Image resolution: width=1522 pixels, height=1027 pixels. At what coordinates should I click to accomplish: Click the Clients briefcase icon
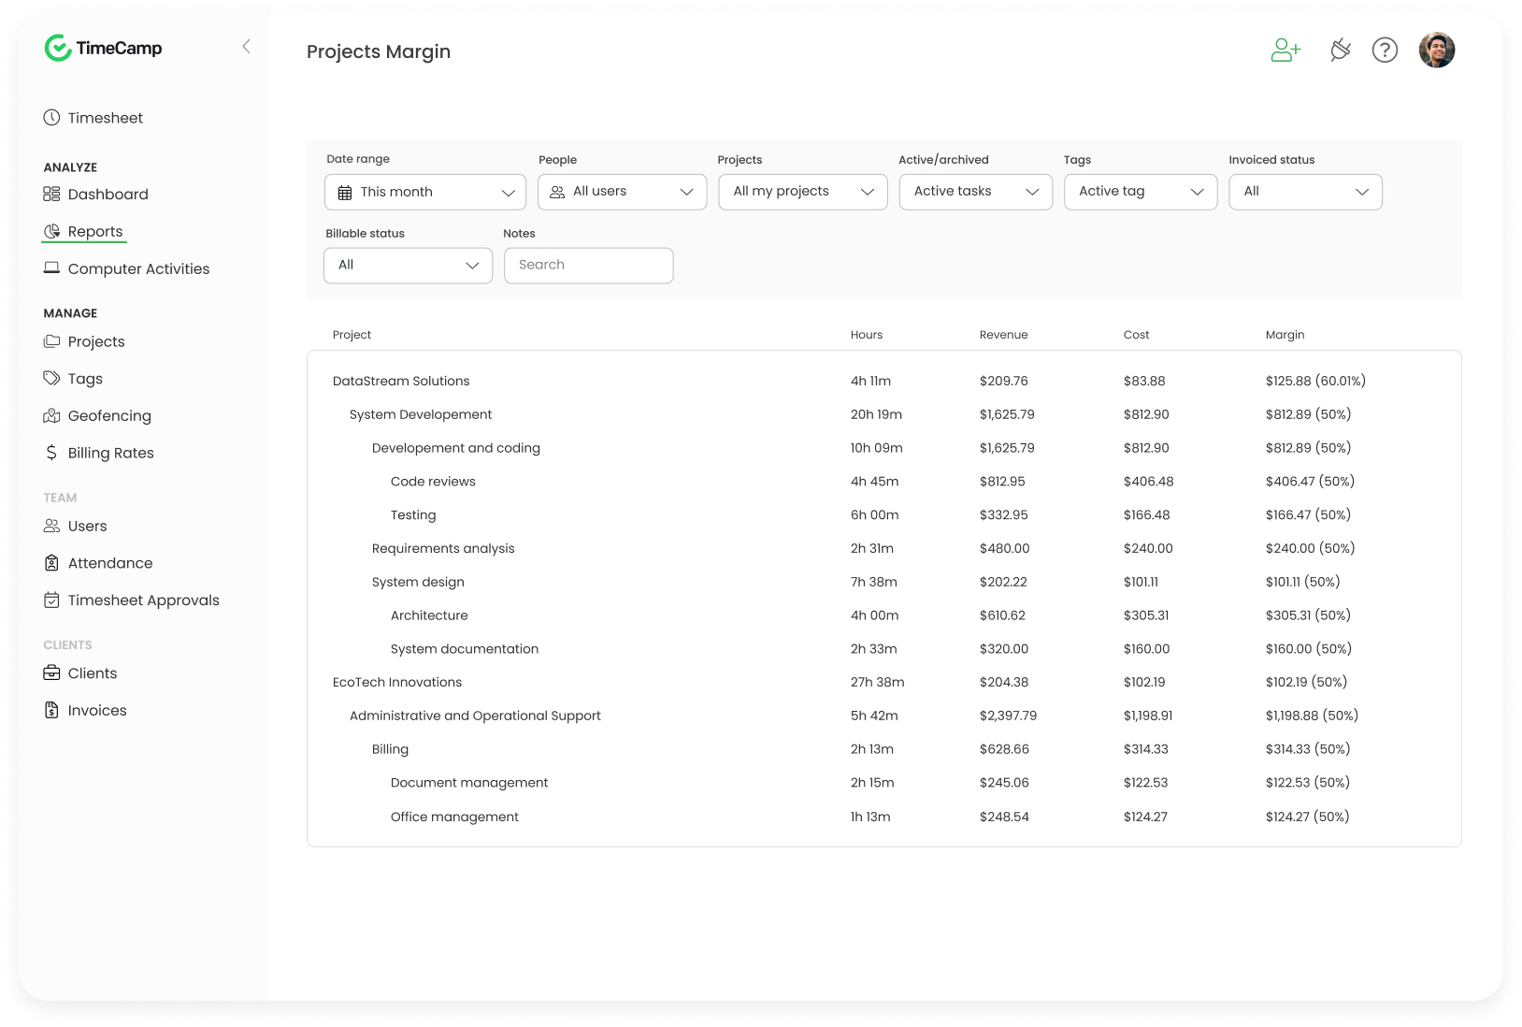point(51,673)
